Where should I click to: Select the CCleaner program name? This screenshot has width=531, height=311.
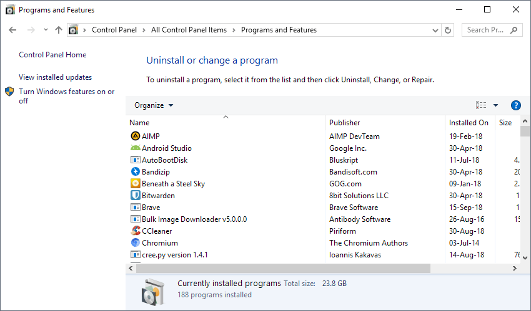pos(157,231)
